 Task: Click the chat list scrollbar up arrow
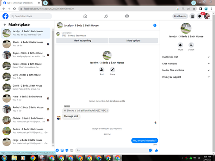pos(53,29)
